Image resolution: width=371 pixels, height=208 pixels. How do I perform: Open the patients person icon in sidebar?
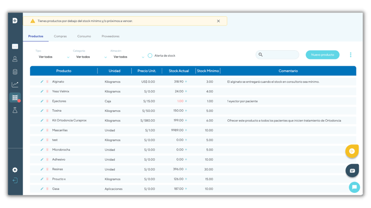15,59
